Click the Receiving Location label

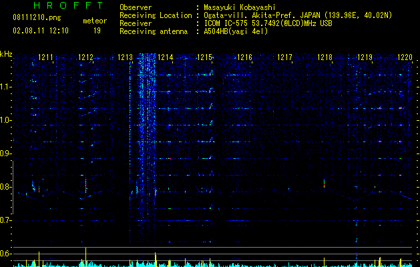[156, 15]
